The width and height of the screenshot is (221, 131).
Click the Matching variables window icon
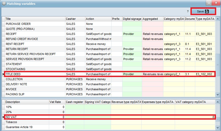tap(4, 4)
